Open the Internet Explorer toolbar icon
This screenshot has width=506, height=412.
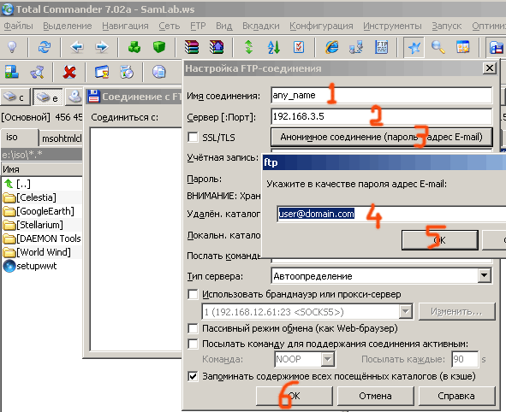(x=331, y=47)
